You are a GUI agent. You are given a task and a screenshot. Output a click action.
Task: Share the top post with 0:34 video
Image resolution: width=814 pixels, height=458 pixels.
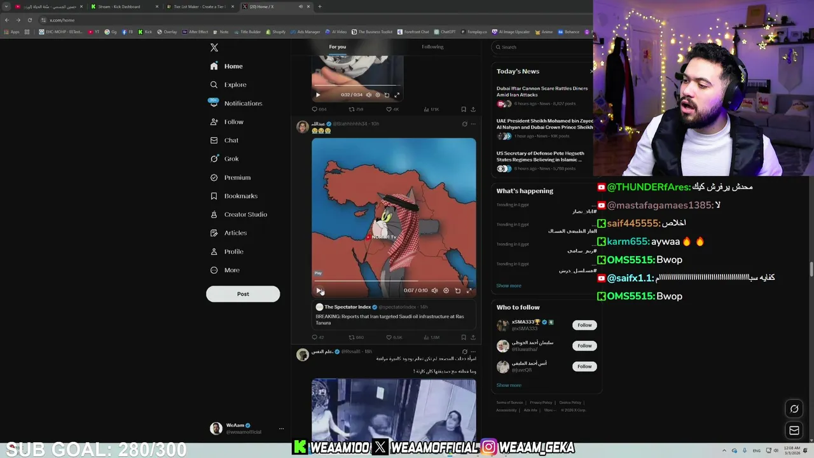pos(473,109)
